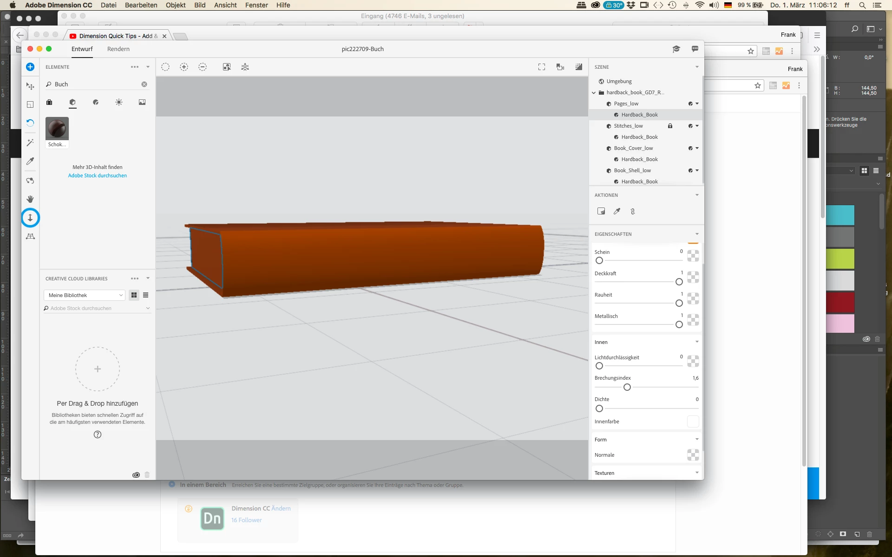Click the Rauheit slider handle

coord(679,303)
